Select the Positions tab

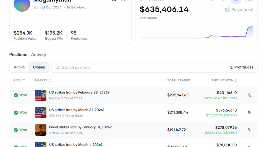18,55
